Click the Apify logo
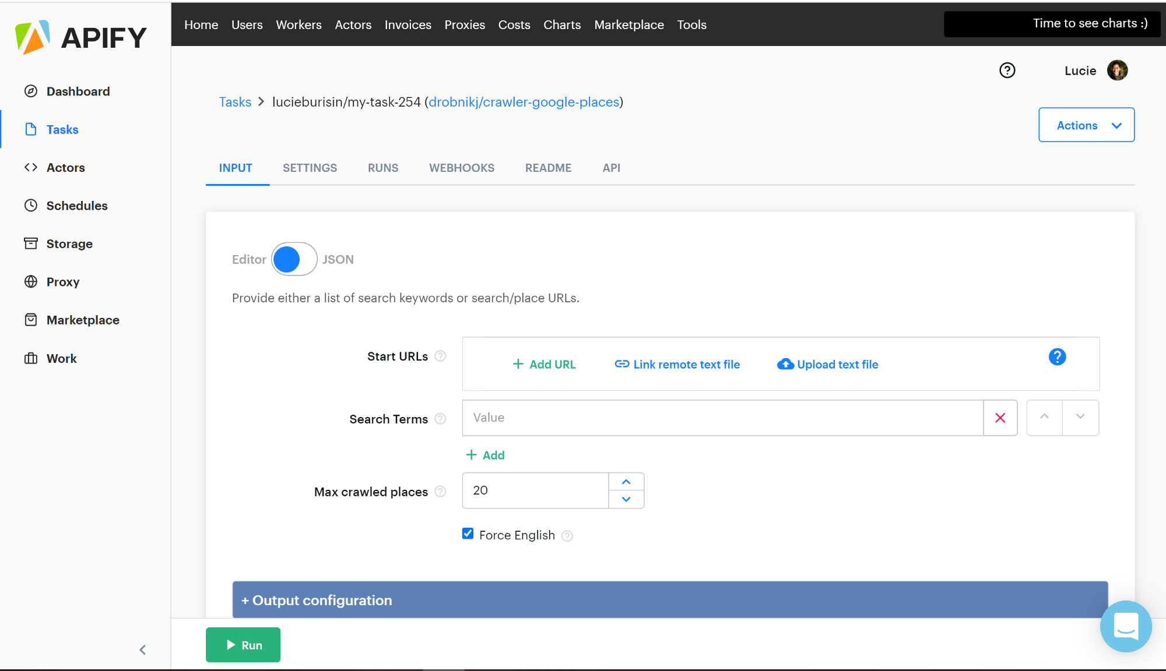This screenshot has height=671, width=1166. click(x=81, y=38)
